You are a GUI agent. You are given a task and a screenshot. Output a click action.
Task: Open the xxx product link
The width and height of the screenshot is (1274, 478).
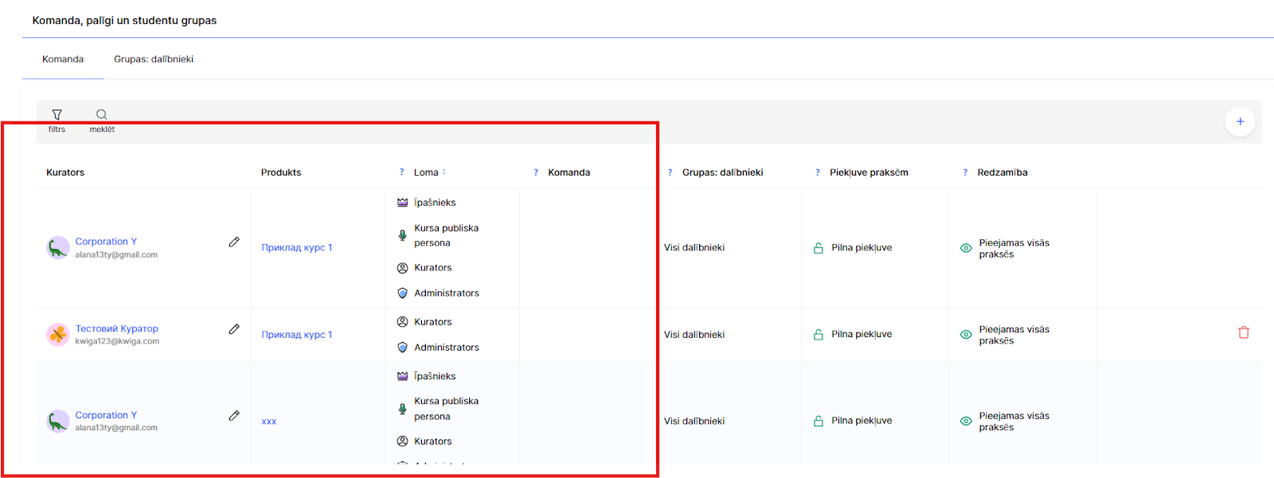[269, 422]
